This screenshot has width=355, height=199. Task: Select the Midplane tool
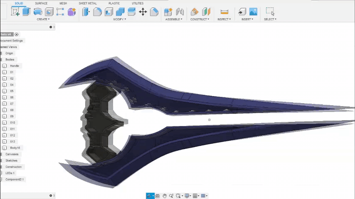click(206, 12)
